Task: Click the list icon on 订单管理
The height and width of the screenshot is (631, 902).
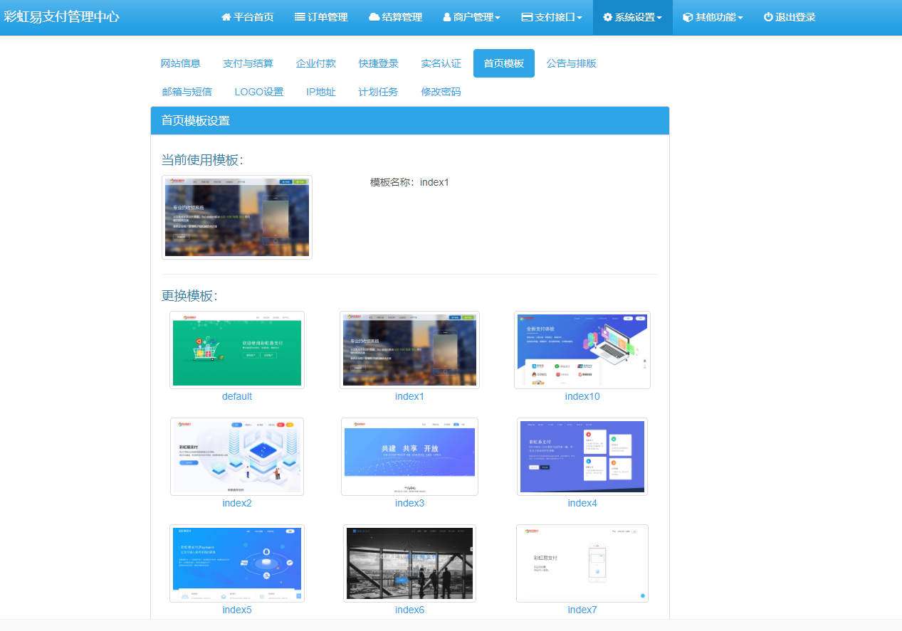Action: click(300, 17)
